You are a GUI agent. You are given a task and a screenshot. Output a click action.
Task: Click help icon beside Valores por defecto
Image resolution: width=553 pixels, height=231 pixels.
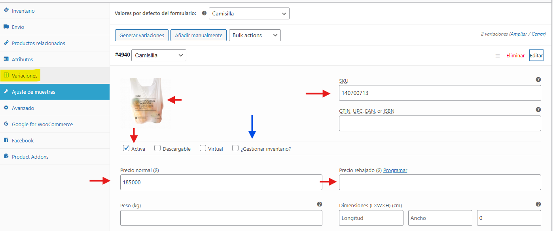tap(204, 13)
